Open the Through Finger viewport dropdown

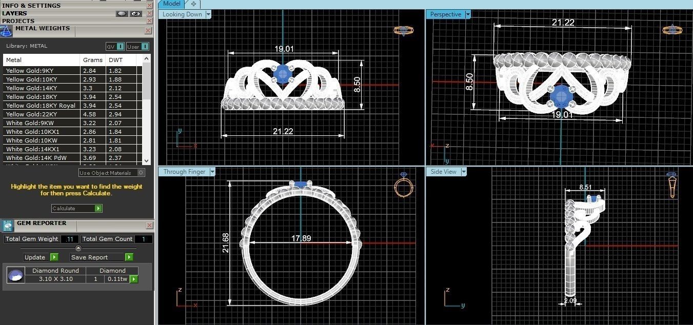tap(211, 172)
